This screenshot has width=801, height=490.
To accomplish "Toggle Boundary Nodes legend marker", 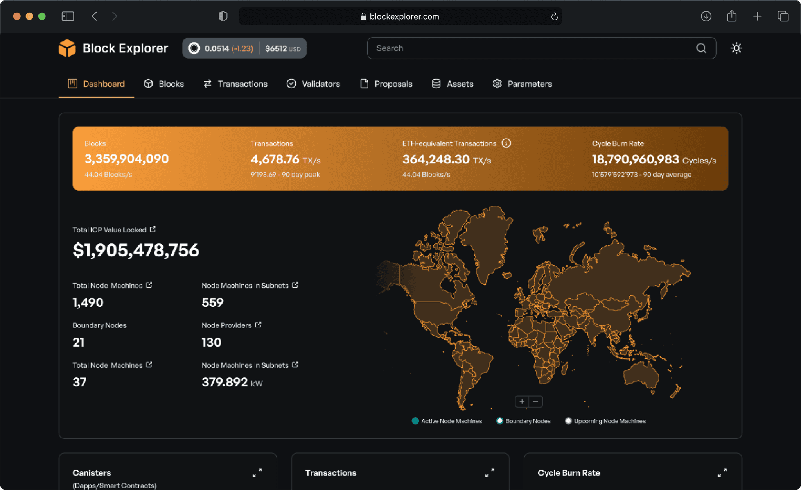I will pyautogui.click(x=499, y=421).
